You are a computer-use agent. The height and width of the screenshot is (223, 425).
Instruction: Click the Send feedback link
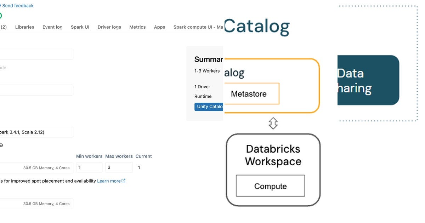18,5
